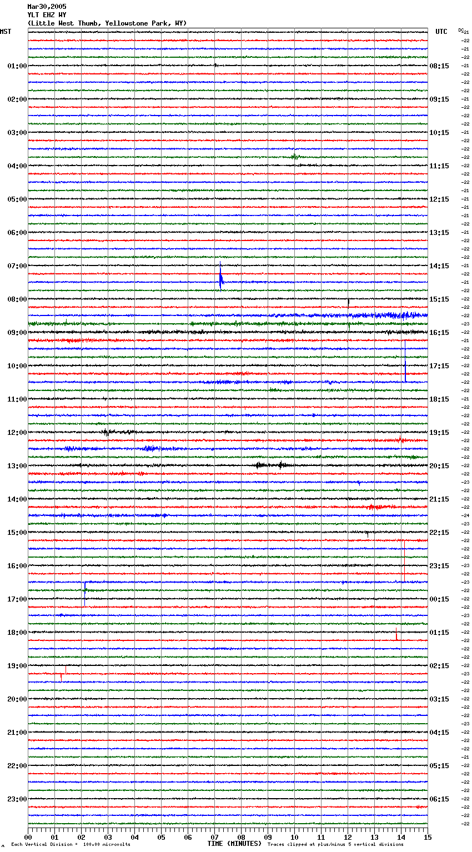Click the Each Vertical Division scale note
This screenshot has height=852, width=472.
click(x=71, y=844)
